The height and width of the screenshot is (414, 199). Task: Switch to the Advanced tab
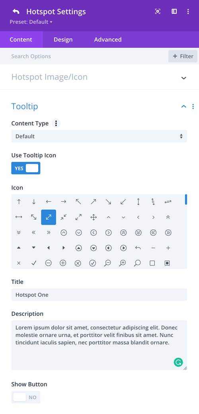[108, 39]
